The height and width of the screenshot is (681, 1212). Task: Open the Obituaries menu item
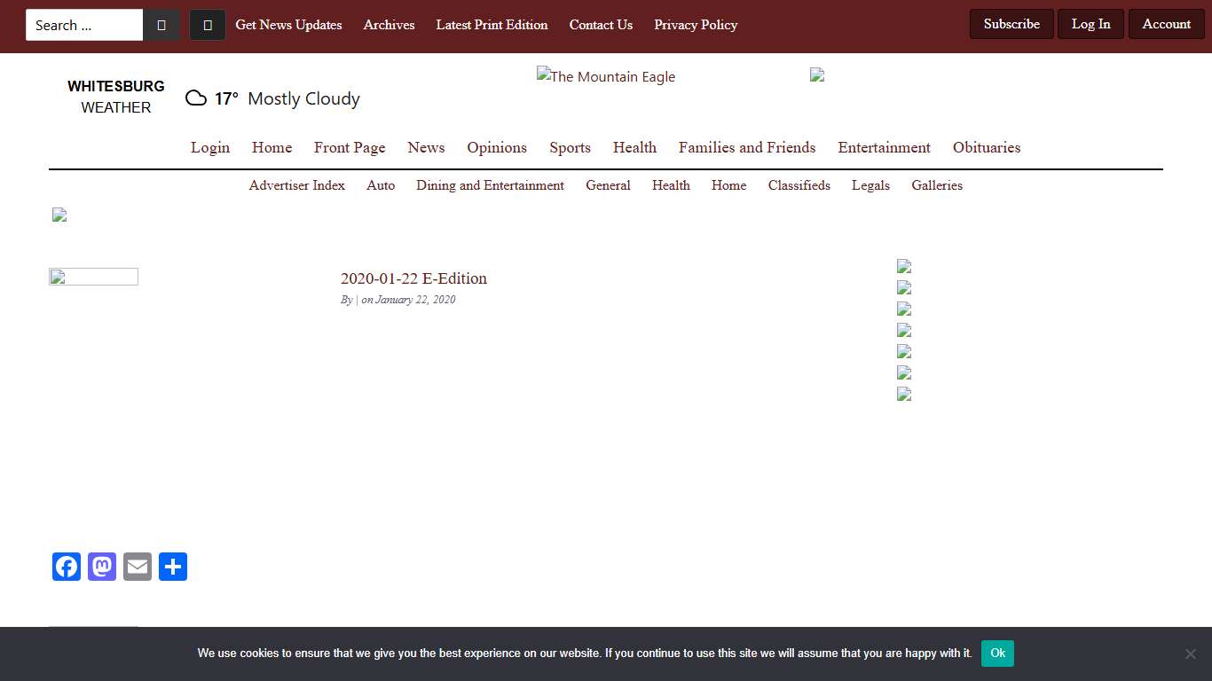pos(987,147)
